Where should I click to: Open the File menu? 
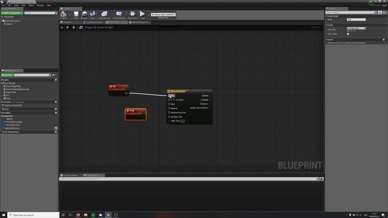tap(3, 5)
